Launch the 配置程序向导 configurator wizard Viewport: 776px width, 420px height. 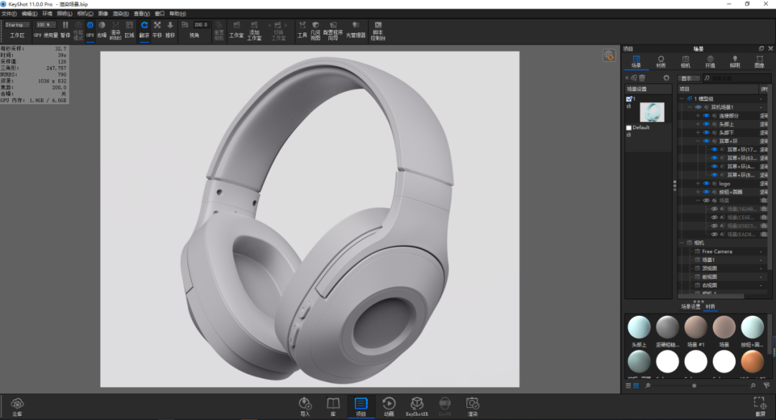pos(333,30)
